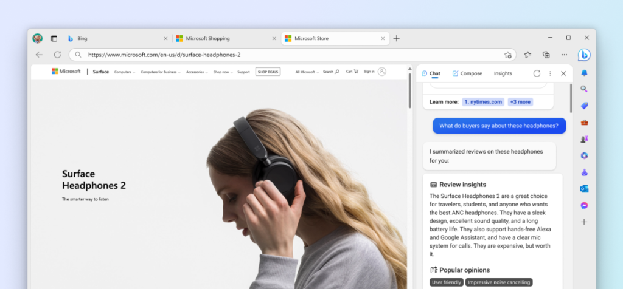The height and width of the screenshot is (289, 623).
Task: Open the sidebar Shopping tag icon
Action: point(584,106)
